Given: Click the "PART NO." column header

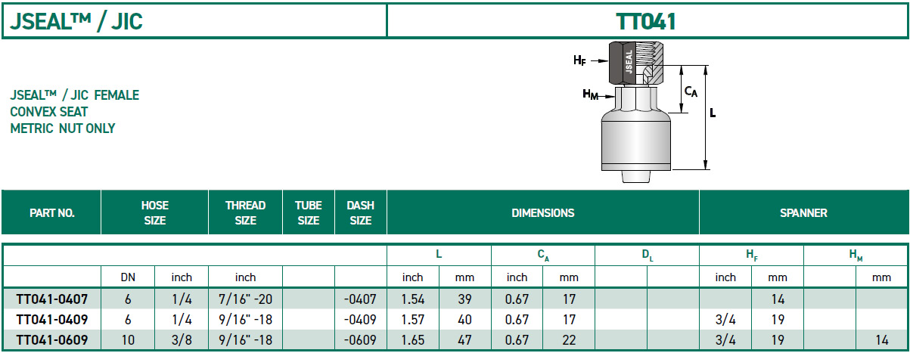Looking at the screenshot, I should pos(52,213).
